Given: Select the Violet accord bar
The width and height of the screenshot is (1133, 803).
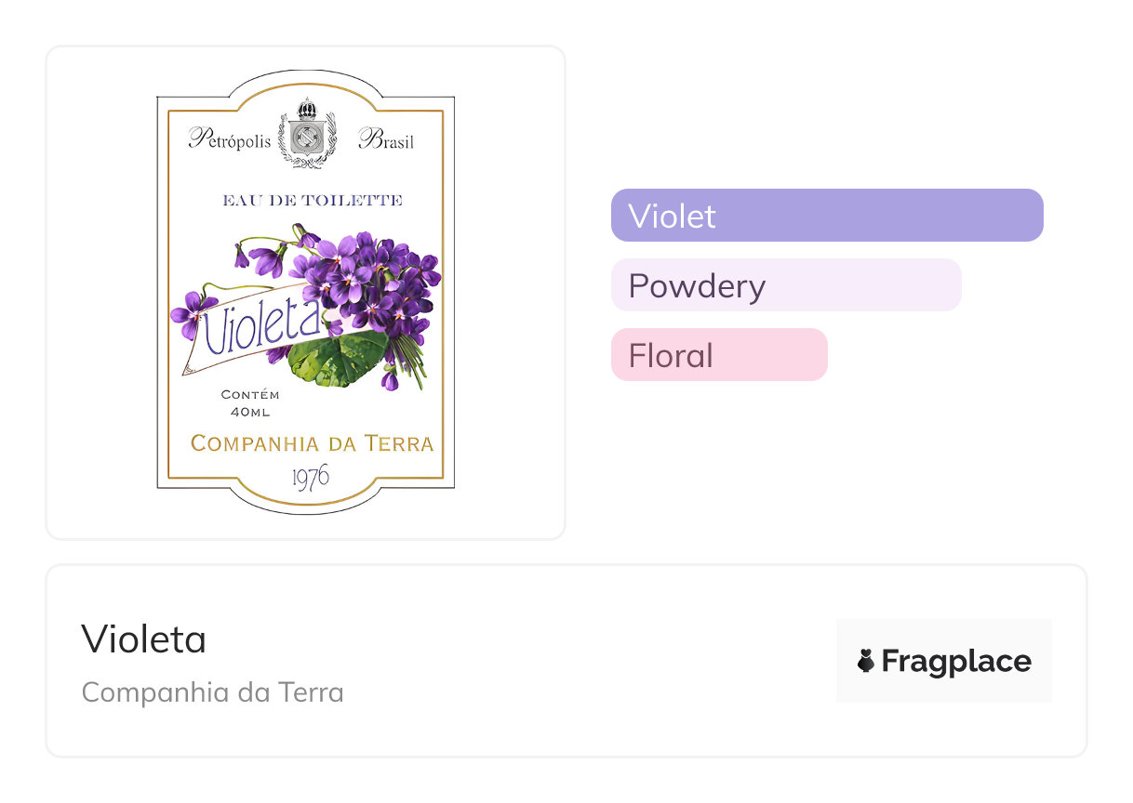Looking at the screenshot, I should 826,216.
